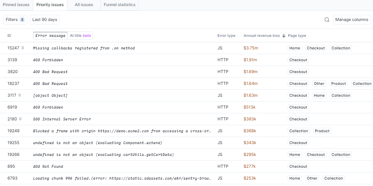Switch to AI title beta view
This screenshot has width=373, height=186.
(80, 36)
